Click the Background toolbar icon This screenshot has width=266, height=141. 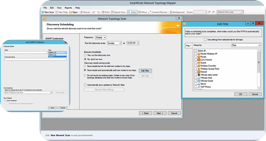coord(171,12)
